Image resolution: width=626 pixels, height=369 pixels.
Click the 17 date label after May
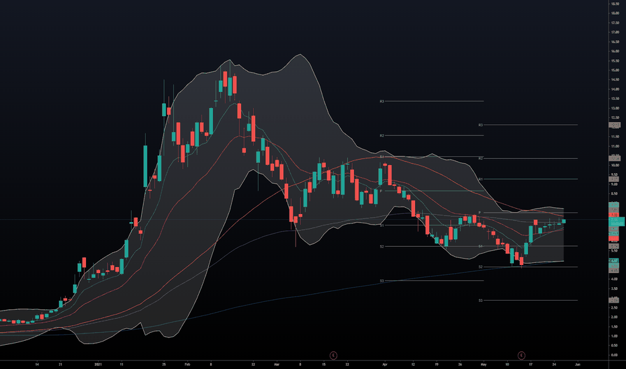[531, 364]
